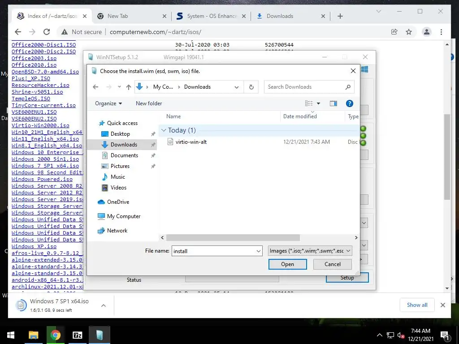The width and height of the screenshot is (459, 344).
Task: Close the download shelf
Action: pos(442,305)
